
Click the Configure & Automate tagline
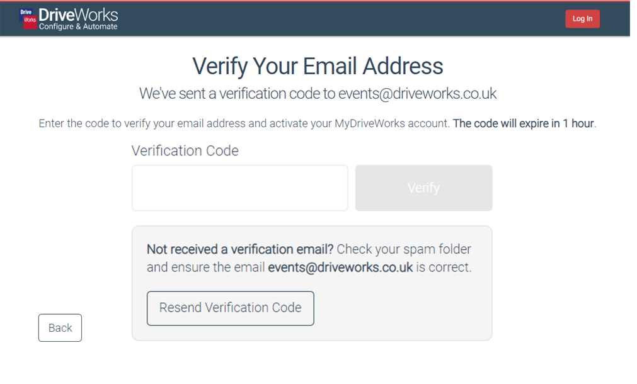pos(78,26)
